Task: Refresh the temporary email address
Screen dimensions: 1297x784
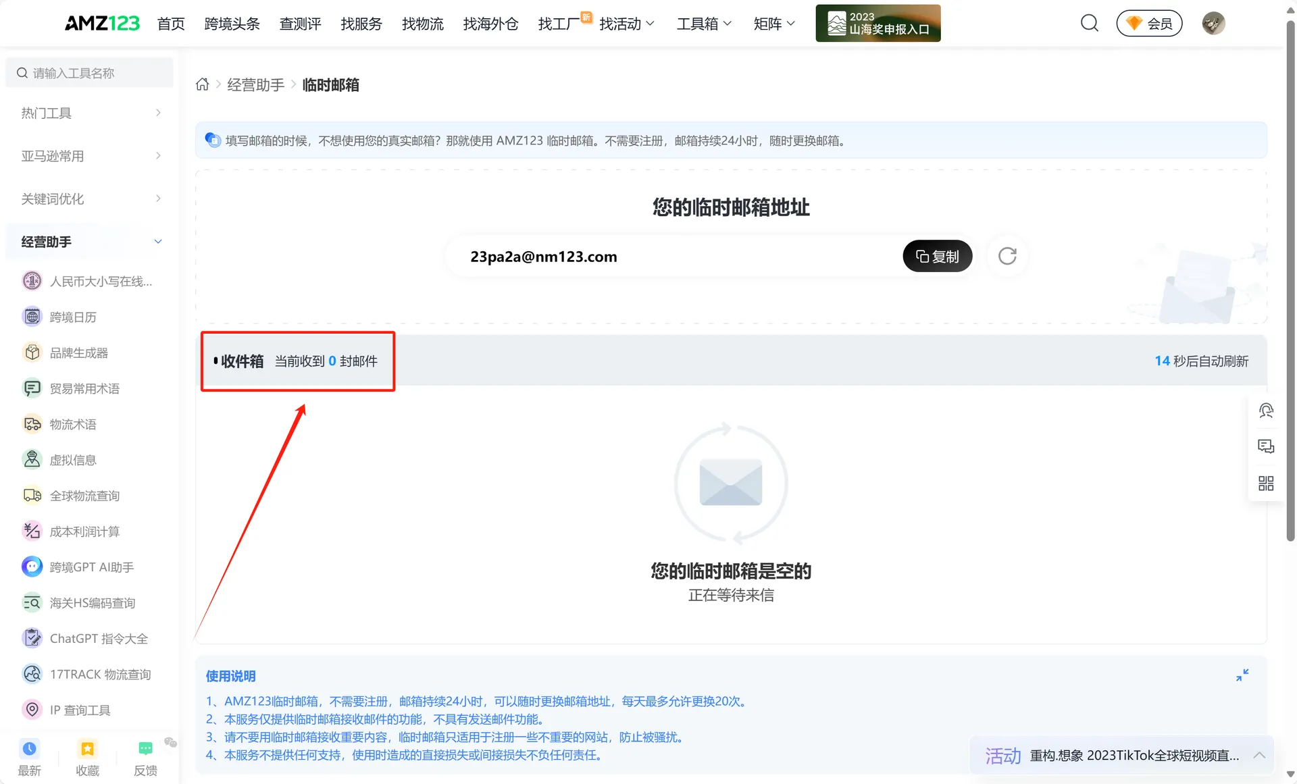Action: [1007, 256]
